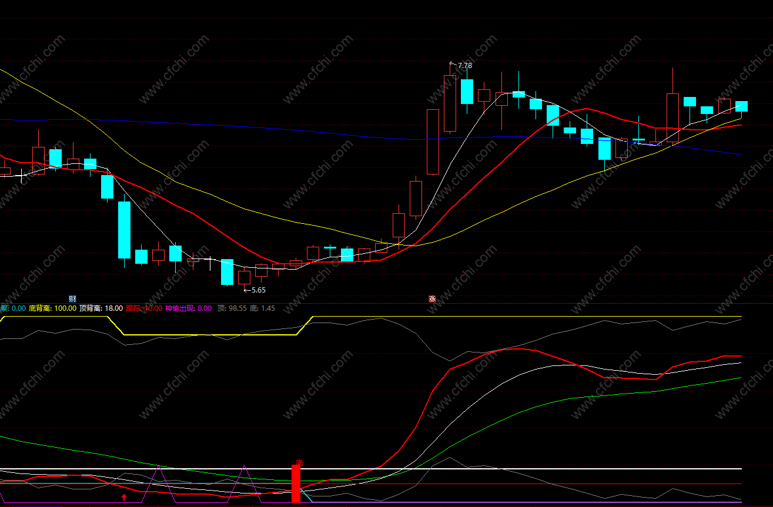Select the tall red candle at 7.78 peak
The height and width of the screenshot is (507, 773).
click(x=450, y=103)
